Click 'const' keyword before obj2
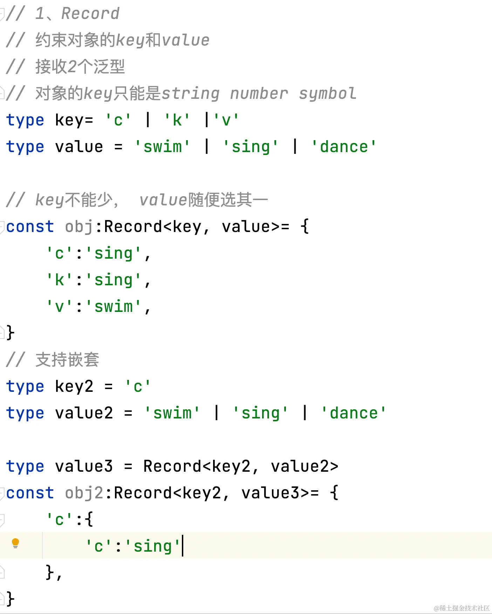Image resolution: width=492 pixels, height=614 pixels. (30, 493)
